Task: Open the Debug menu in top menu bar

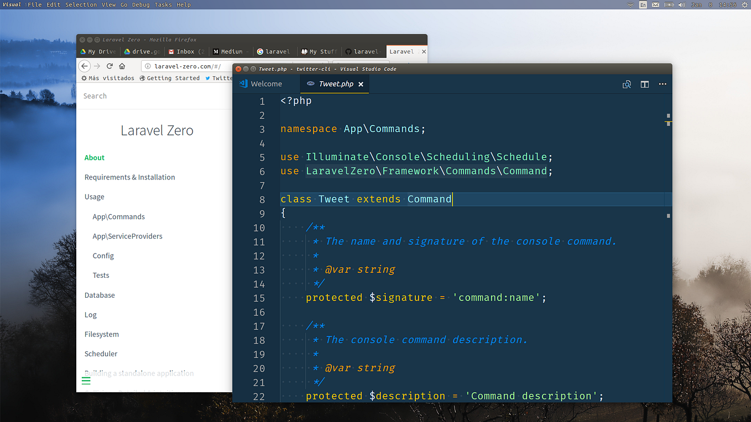Action: [x=140, y=4]
